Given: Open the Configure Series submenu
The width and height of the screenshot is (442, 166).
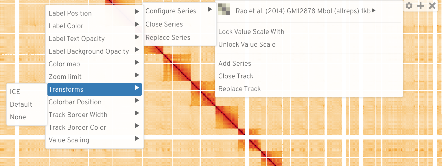Looking at the screenshot, I should point(171,11).
